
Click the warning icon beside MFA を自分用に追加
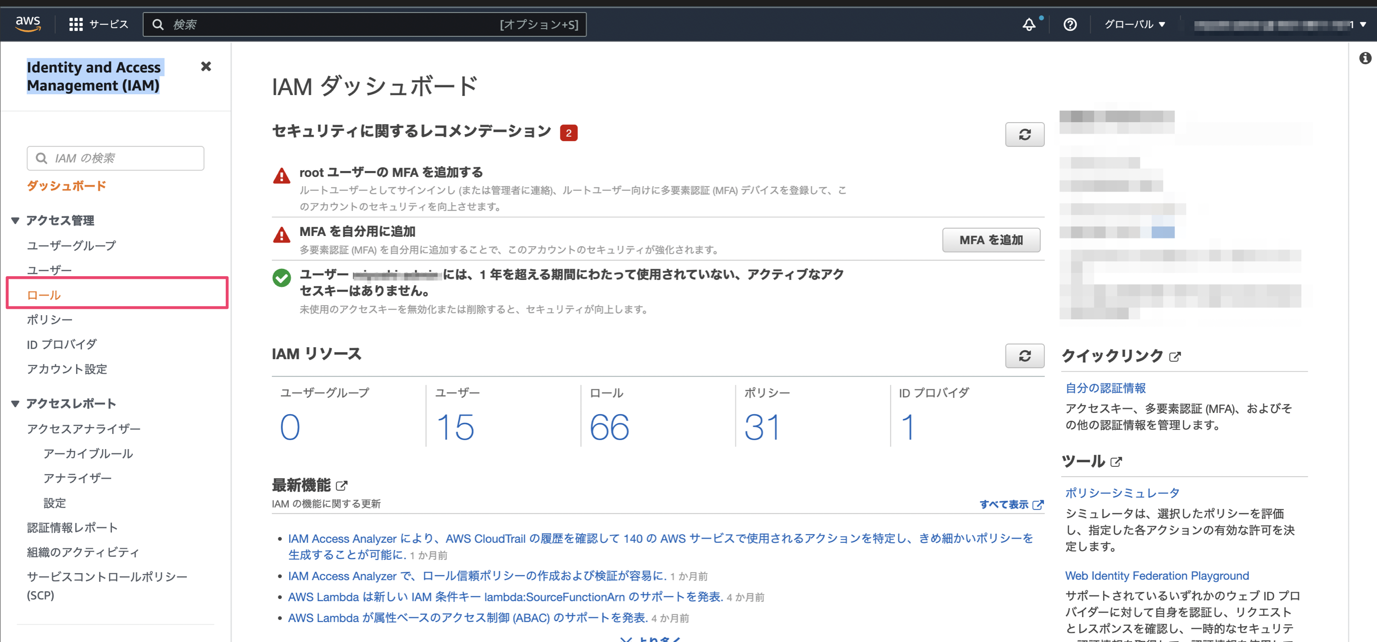pos(281,235)
